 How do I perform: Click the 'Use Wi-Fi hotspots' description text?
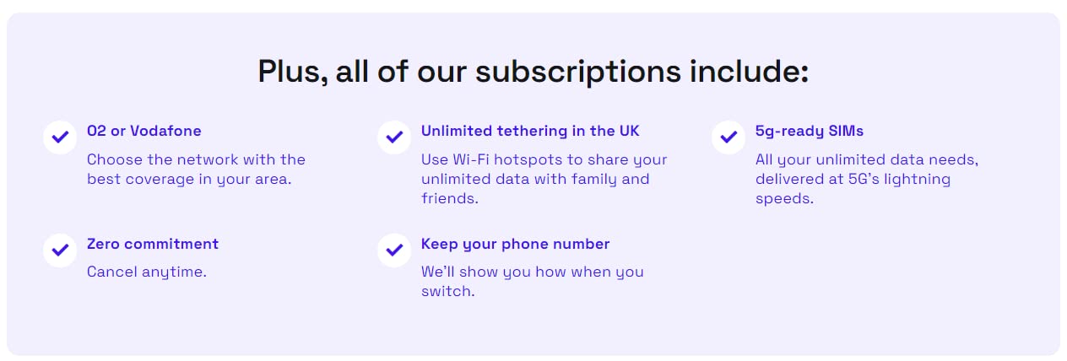pyautogui.click(x=544, y=159)
